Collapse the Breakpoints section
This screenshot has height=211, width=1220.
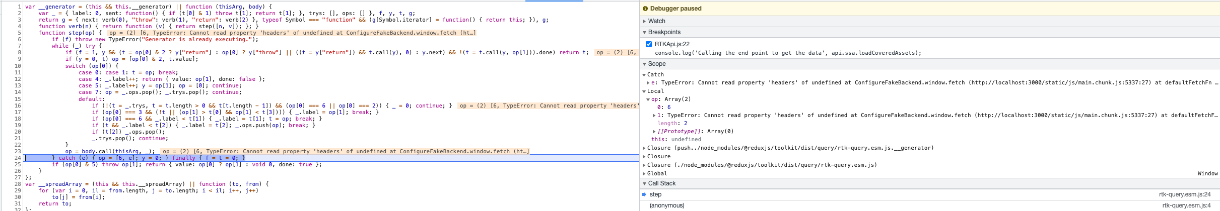645,32
